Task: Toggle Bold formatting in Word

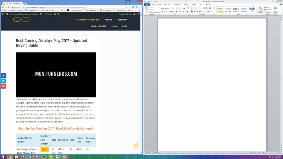Action: [162, 11]
